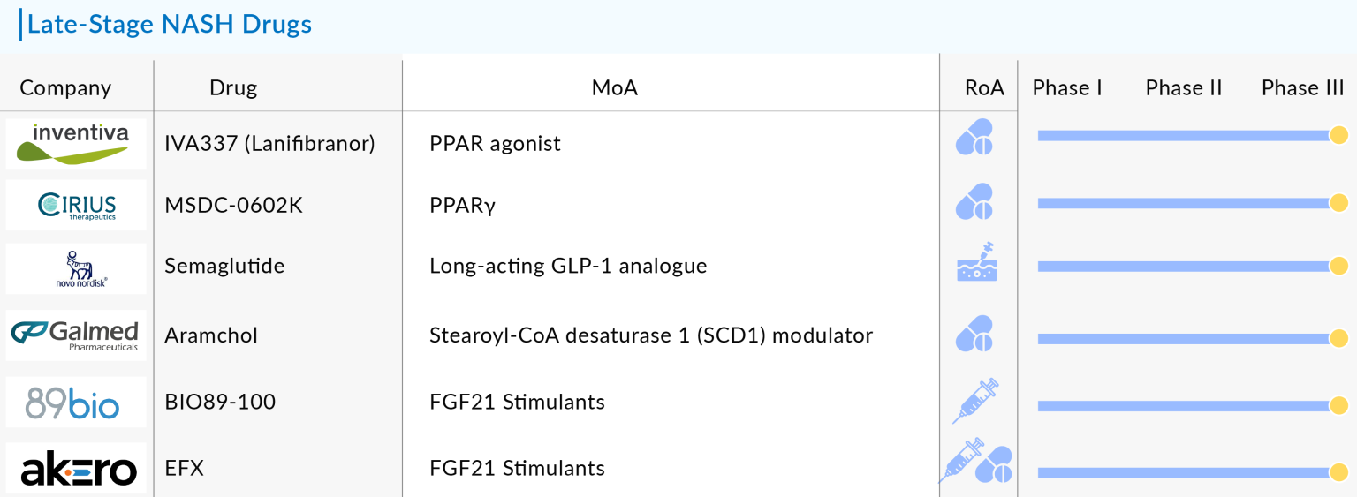
Task: Click the Late-Stage NASH Drugs title
Action: pyautogui.click(x=170, y=24)
